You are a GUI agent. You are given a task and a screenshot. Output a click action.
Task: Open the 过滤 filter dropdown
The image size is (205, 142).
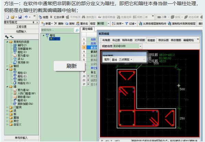click(x=131, y=24)
